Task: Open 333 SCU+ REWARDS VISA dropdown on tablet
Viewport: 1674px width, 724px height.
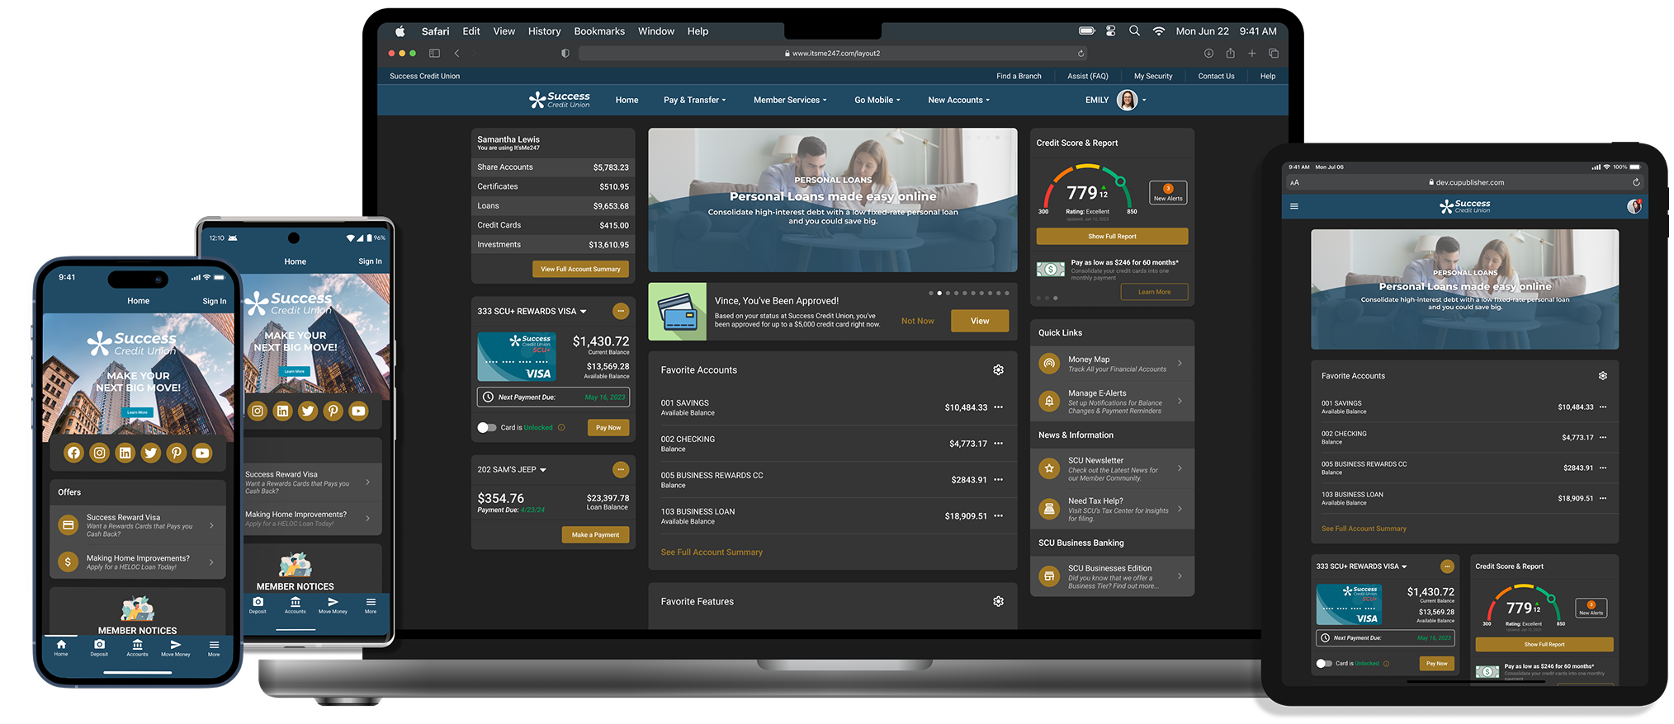Action: pyautogui.click(x=1404, y=567)
